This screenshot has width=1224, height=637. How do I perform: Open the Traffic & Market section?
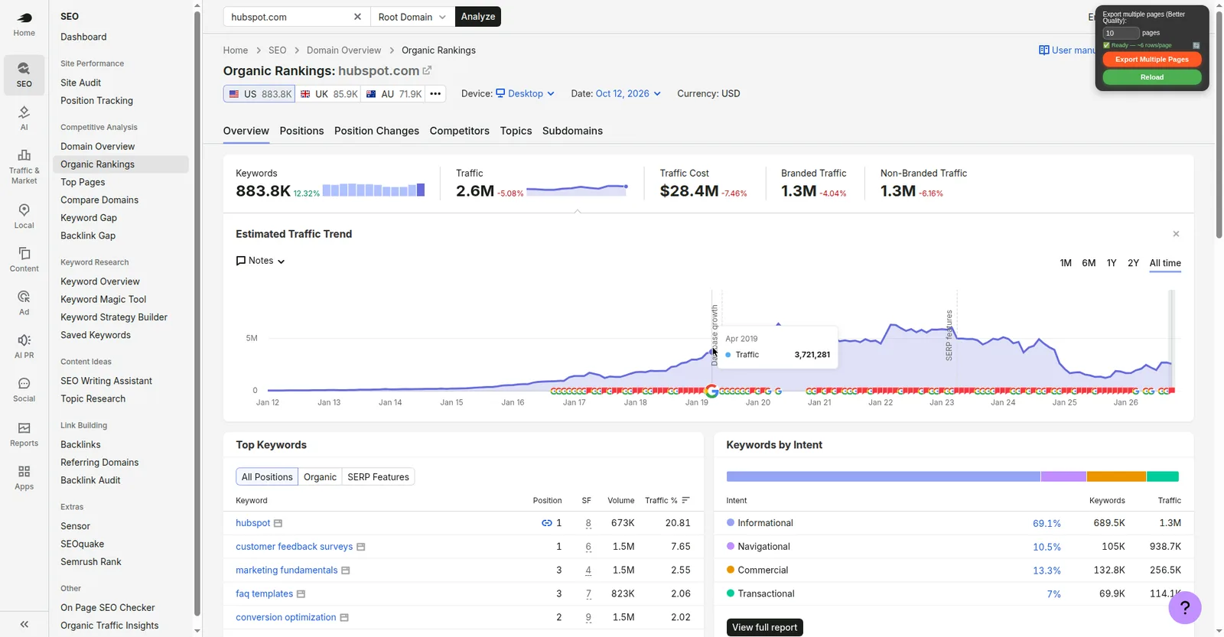coord(24,167)
